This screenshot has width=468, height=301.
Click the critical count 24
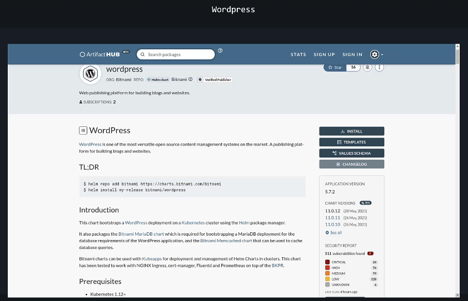pyautogui.click(x=375, y=262)
